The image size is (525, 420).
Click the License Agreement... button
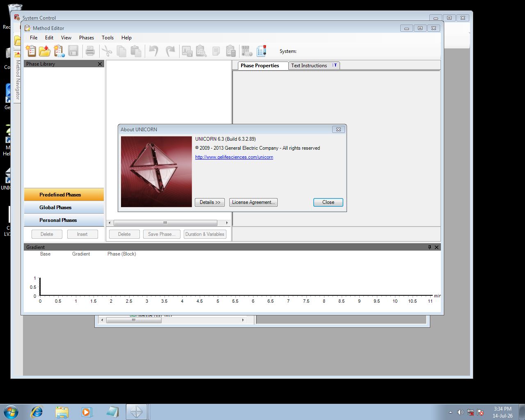pos(253,202)
